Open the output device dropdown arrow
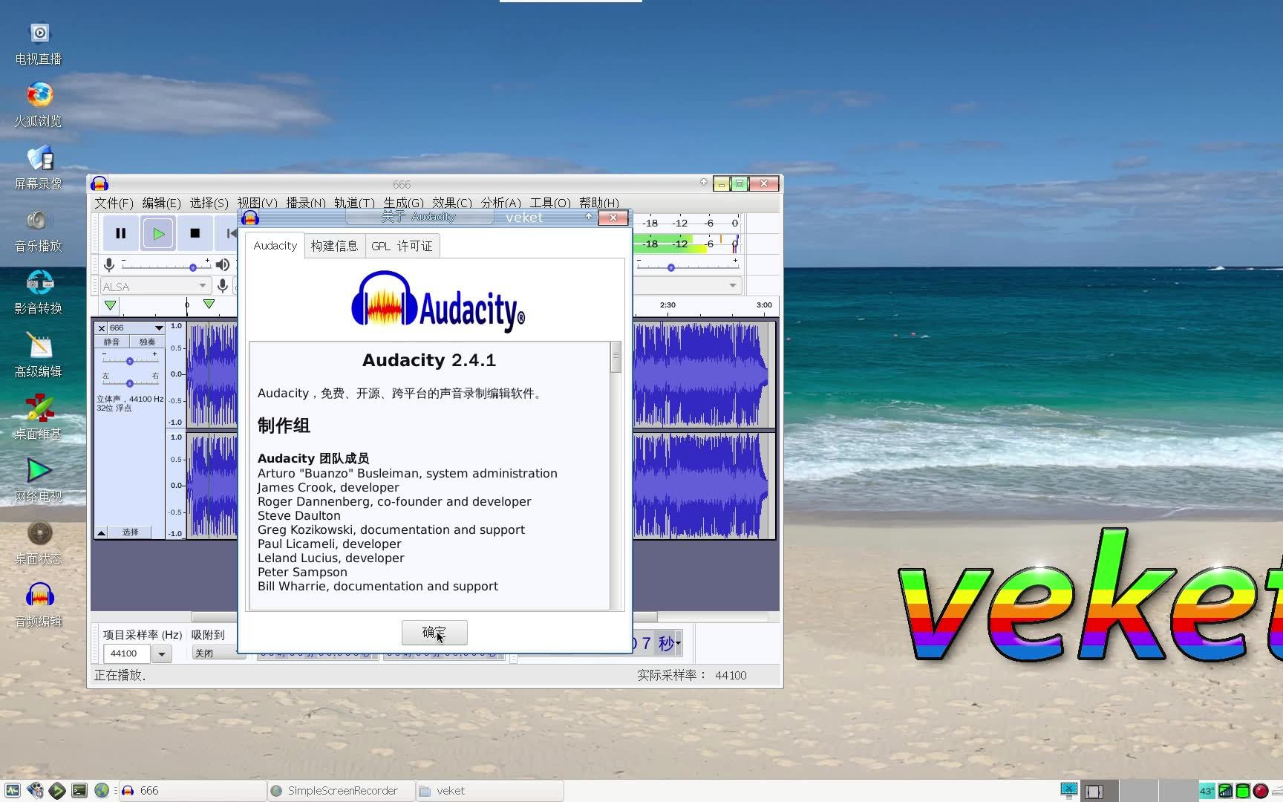The width and height of the screenshot is (1283, 802). (733, 285)
